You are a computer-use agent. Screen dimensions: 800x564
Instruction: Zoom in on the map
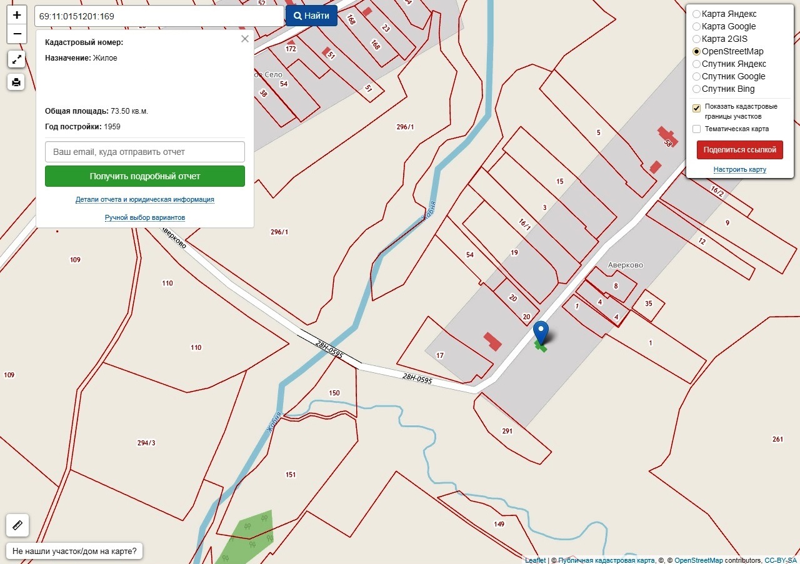coord(17,15)
